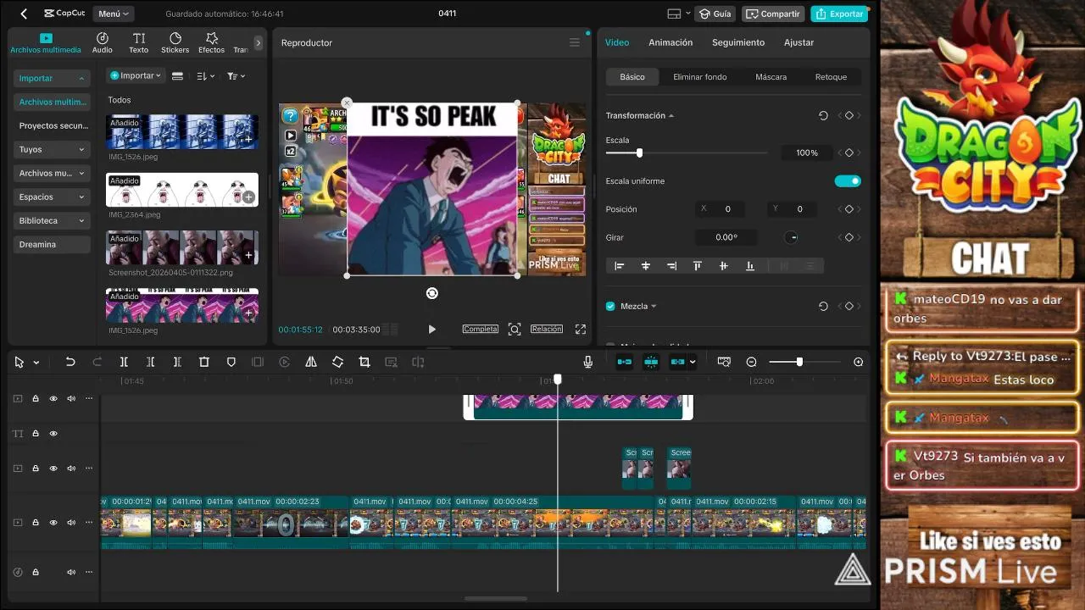Toggle fullscreen preview
The width and height of the screenshot is (1085, 610).
(x=581, y=329)
